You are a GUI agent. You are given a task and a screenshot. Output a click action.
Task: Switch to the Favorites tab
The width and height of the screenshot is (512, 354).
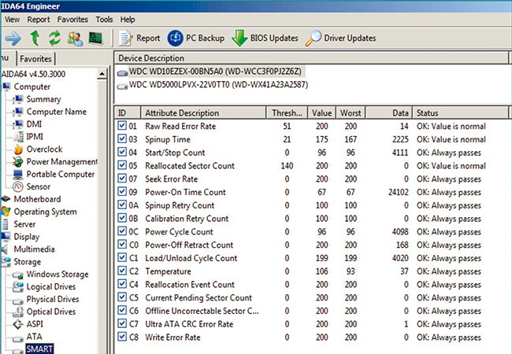click(x=35, y=59)
